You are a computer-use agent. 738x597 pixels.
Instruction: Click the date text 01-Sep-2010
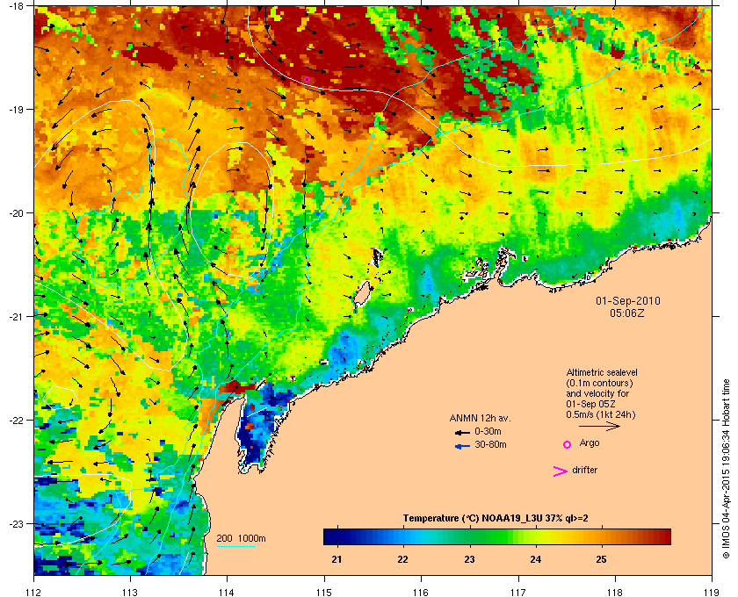click(628, 300)
